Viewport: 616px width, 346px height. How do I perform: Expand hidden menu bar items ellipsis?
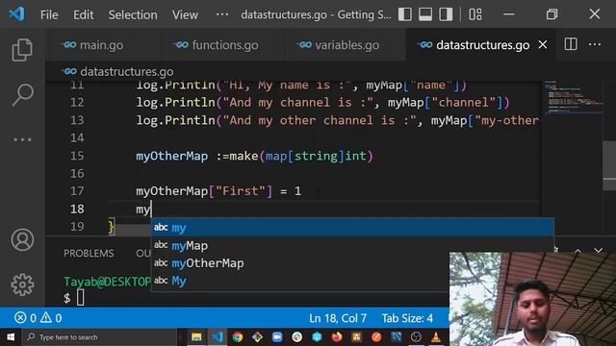[222, 15]
